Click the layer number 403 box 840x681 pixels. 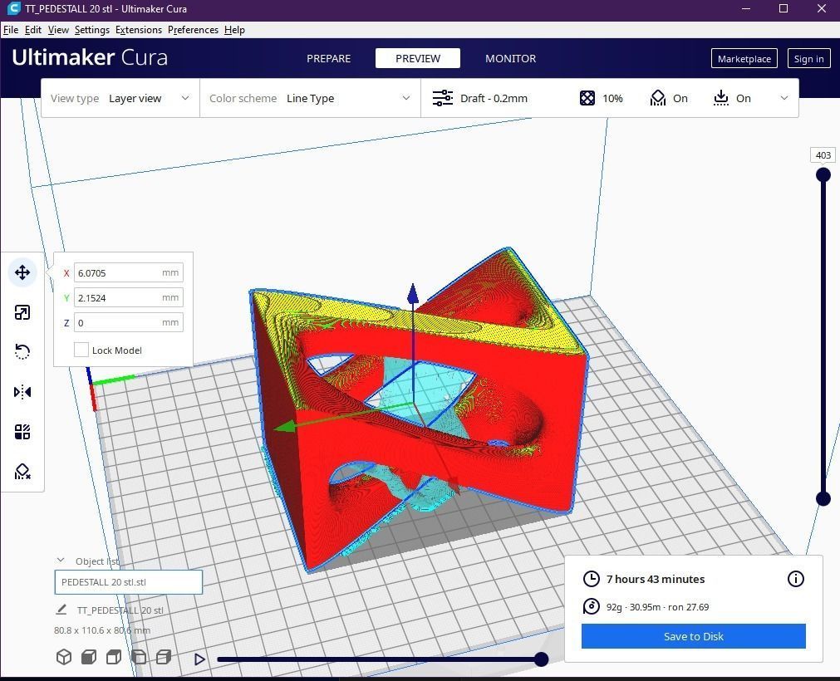(823, 155)
